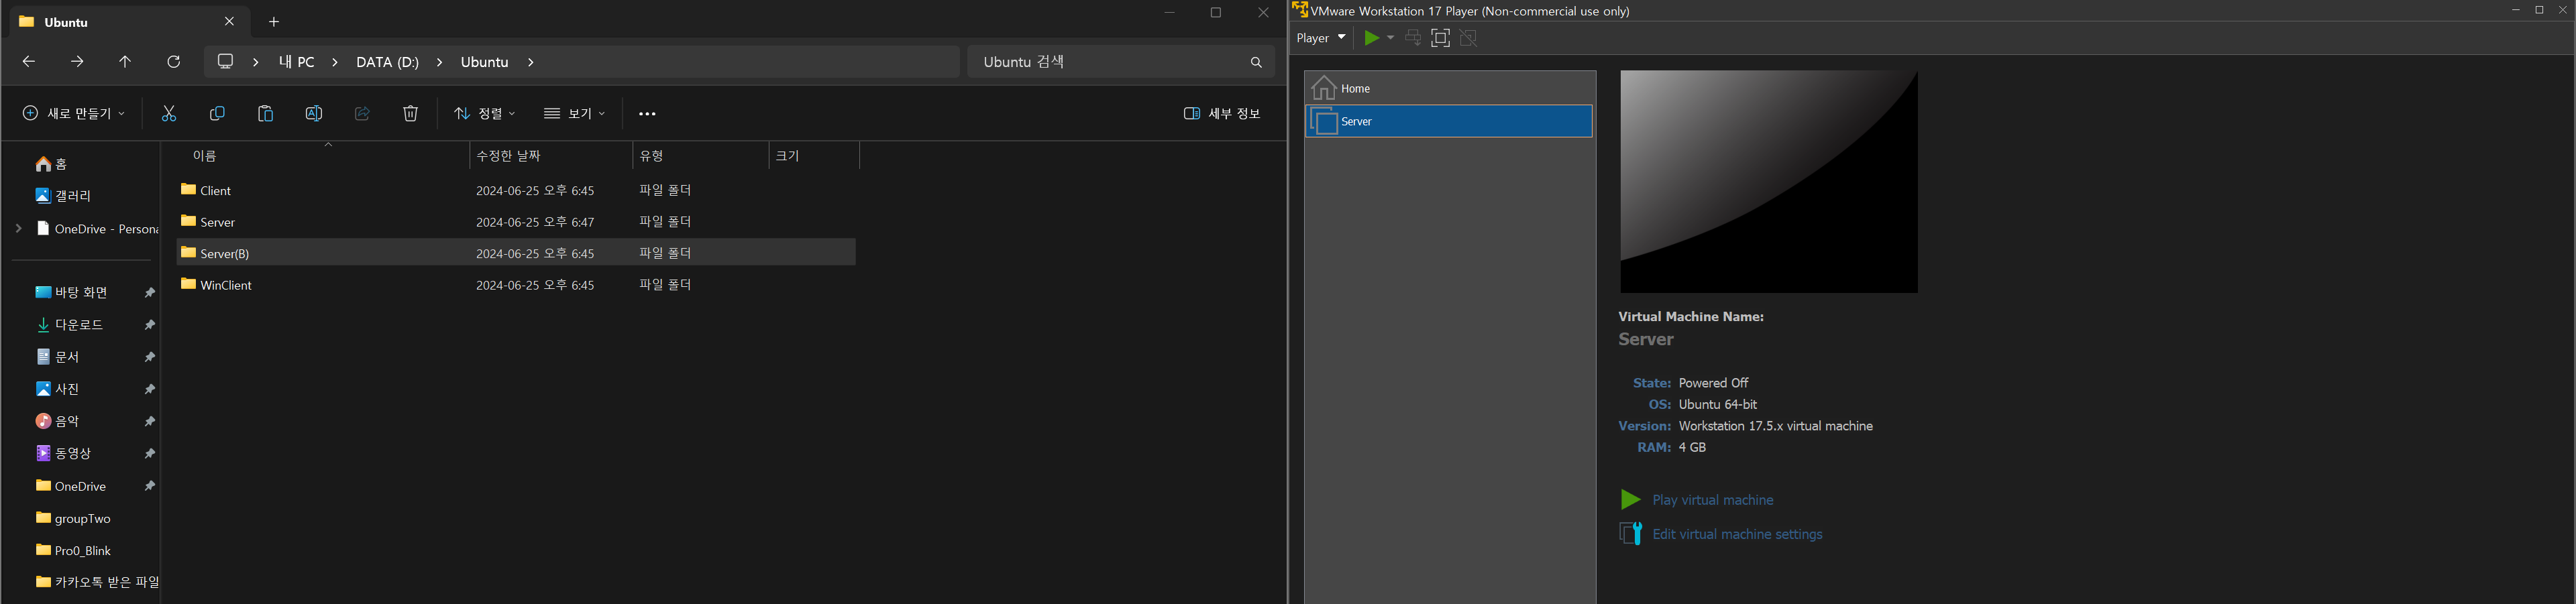Go back in File Explorer
This screenshot has height=604, width=2576.
(x=29, y=62)
